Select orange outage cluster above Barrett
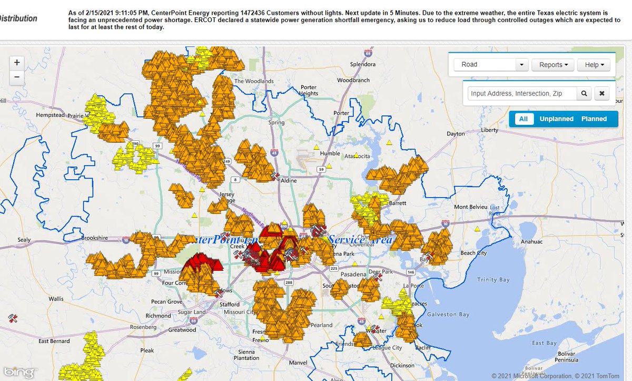Screen dimensions: 632x381 (x=398, y=175)
